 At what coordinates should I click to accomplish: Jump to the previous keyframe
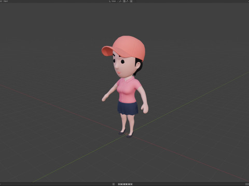coord(121,184)
